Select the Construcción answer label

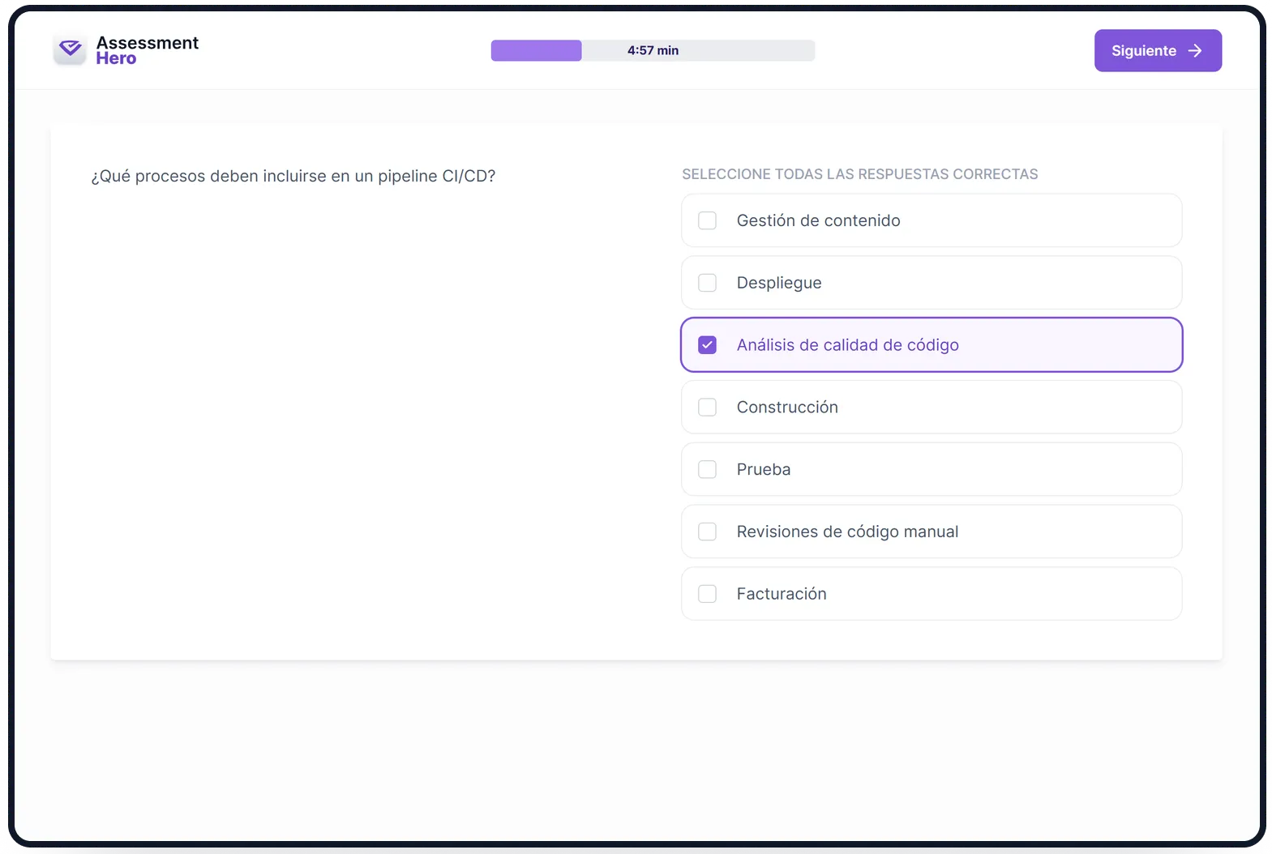click(787, 408)
